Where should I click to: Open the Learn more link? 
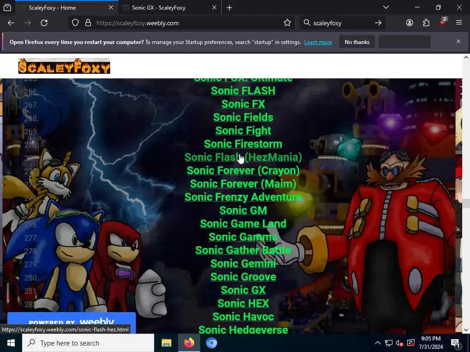coord(318,42)
